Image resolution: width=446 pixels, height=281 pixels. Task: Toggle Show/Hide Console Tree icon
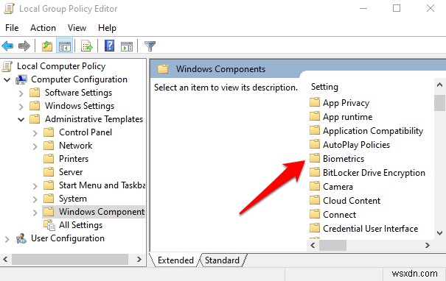[65, 46]
